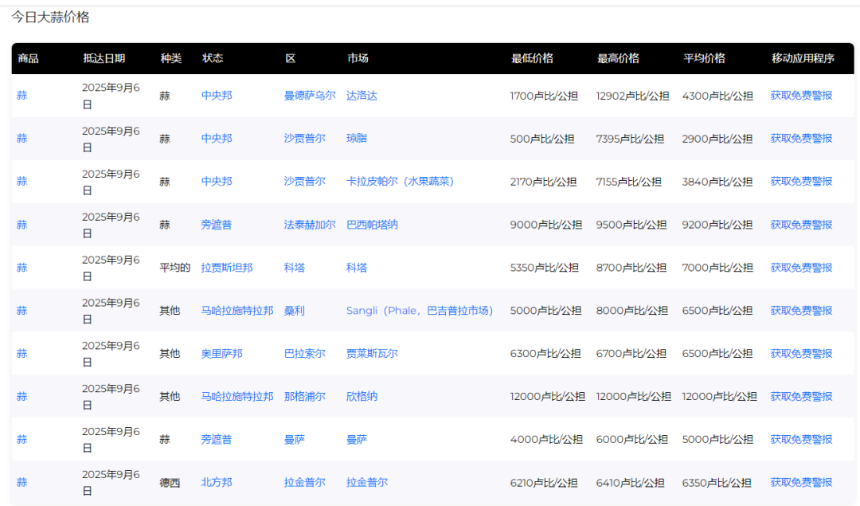860x506 pixels.
Task: Open Sangli (Phale, 巴吉普拉市场) link
Action: tap(419, 311)
